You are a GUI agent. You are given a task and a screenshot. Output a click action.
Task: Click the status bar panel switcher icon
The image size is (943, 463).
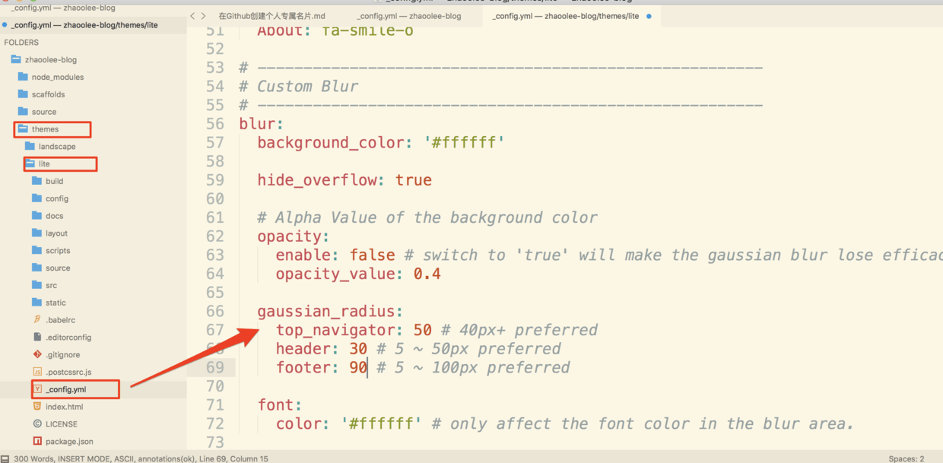(5, 458)
